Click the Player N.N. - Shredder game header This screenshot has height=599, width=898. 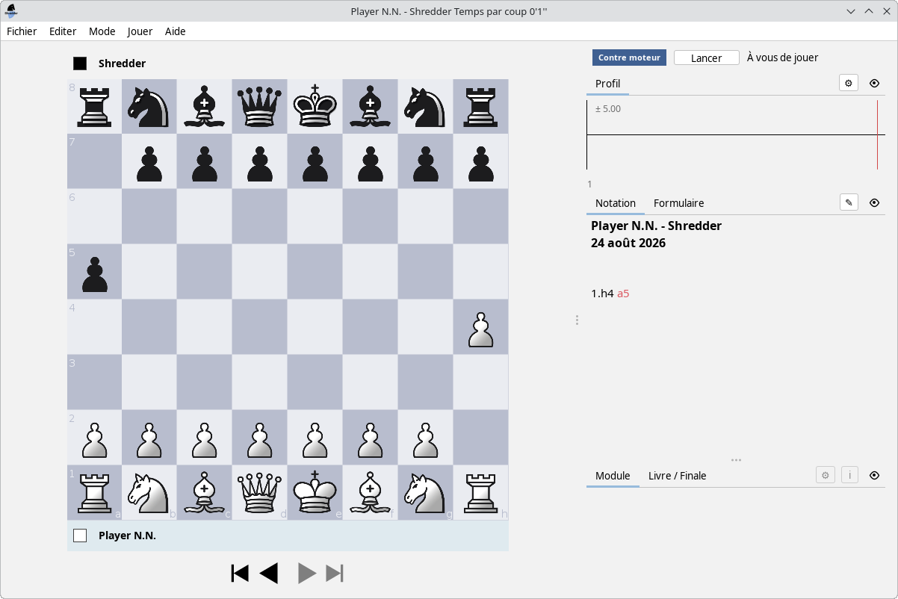[x=656, y=226]
